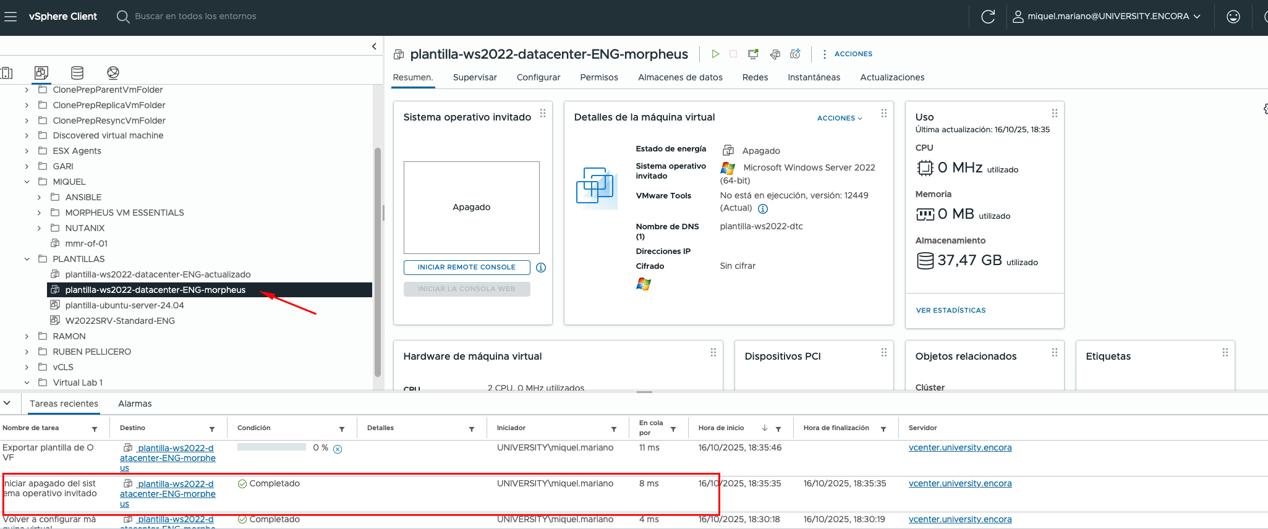Open options handle on Objetos relacionados card
Viewport: 1268px width, 529px height.
coord(1054,352)
